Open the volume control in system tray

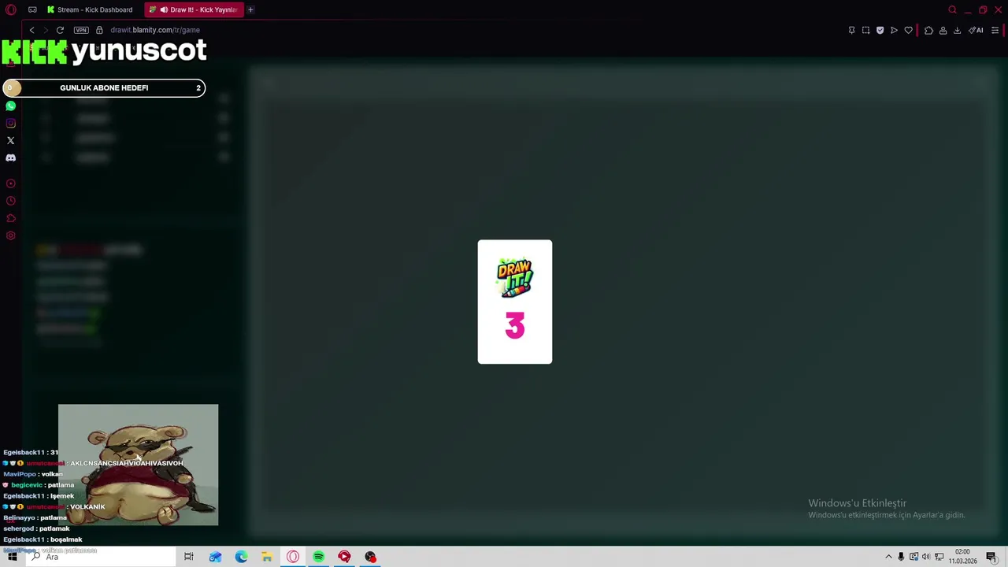(926, 557)
